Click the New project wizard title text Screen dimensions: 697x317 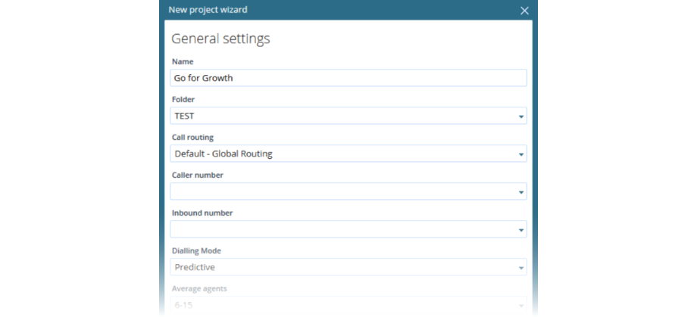coord(208,9)
